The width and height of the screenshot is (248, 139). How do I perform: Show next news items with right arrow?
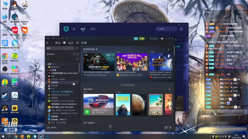coord(168,49)
